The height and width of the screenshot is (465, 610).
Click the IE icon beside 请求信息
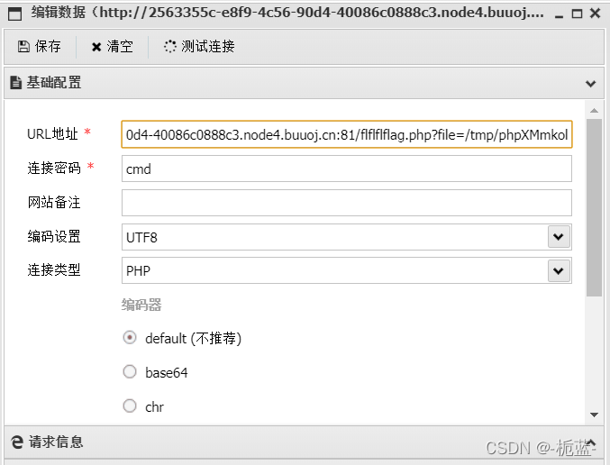(x=17, y=442)
